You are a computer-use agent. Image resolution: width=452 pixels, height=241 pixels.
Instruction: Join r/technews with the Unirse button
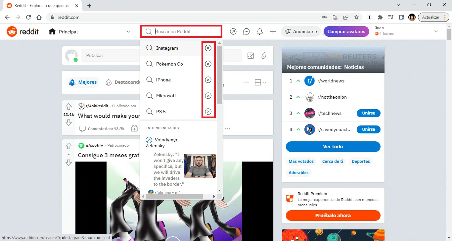point(368,113)
